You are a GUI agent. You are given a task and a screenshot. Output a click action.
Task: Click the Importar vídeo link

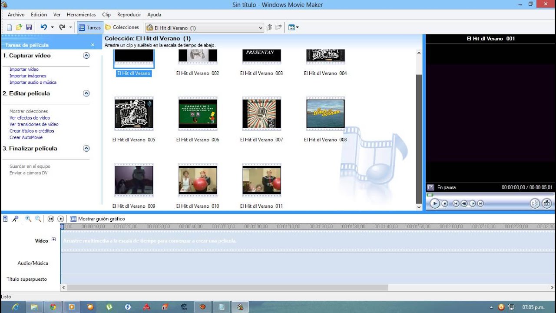point(24,70)
